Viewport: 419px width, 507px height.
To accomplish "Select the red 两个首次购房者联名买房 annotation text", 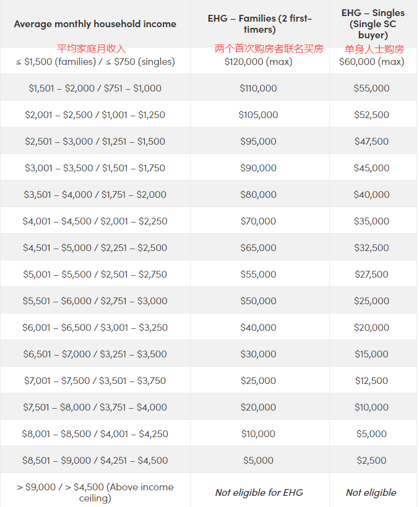I will point(269,48).
